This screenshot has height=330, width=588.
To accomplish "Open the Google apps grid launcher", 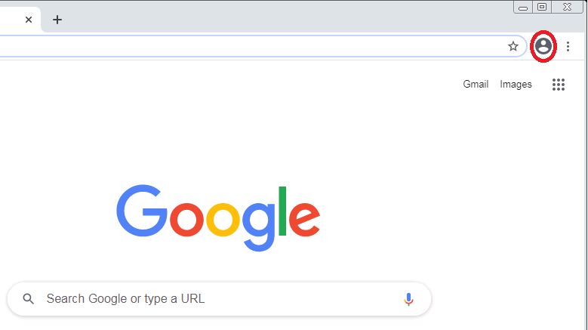I will click(559, 85).
